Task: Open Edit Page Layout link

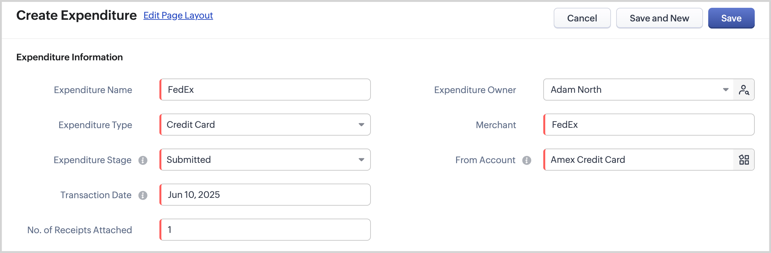Action: [x=178, y=16]
